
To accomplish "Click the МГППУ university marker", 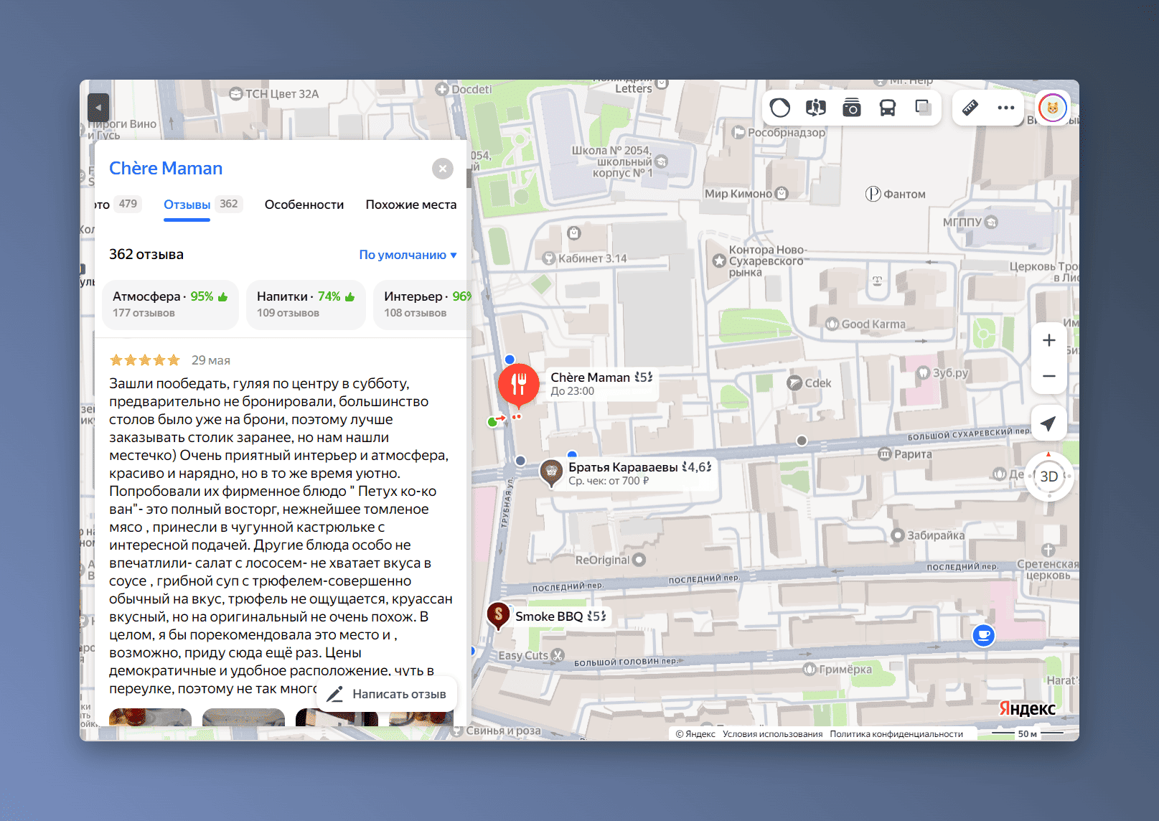I will (x=992, y=222).
